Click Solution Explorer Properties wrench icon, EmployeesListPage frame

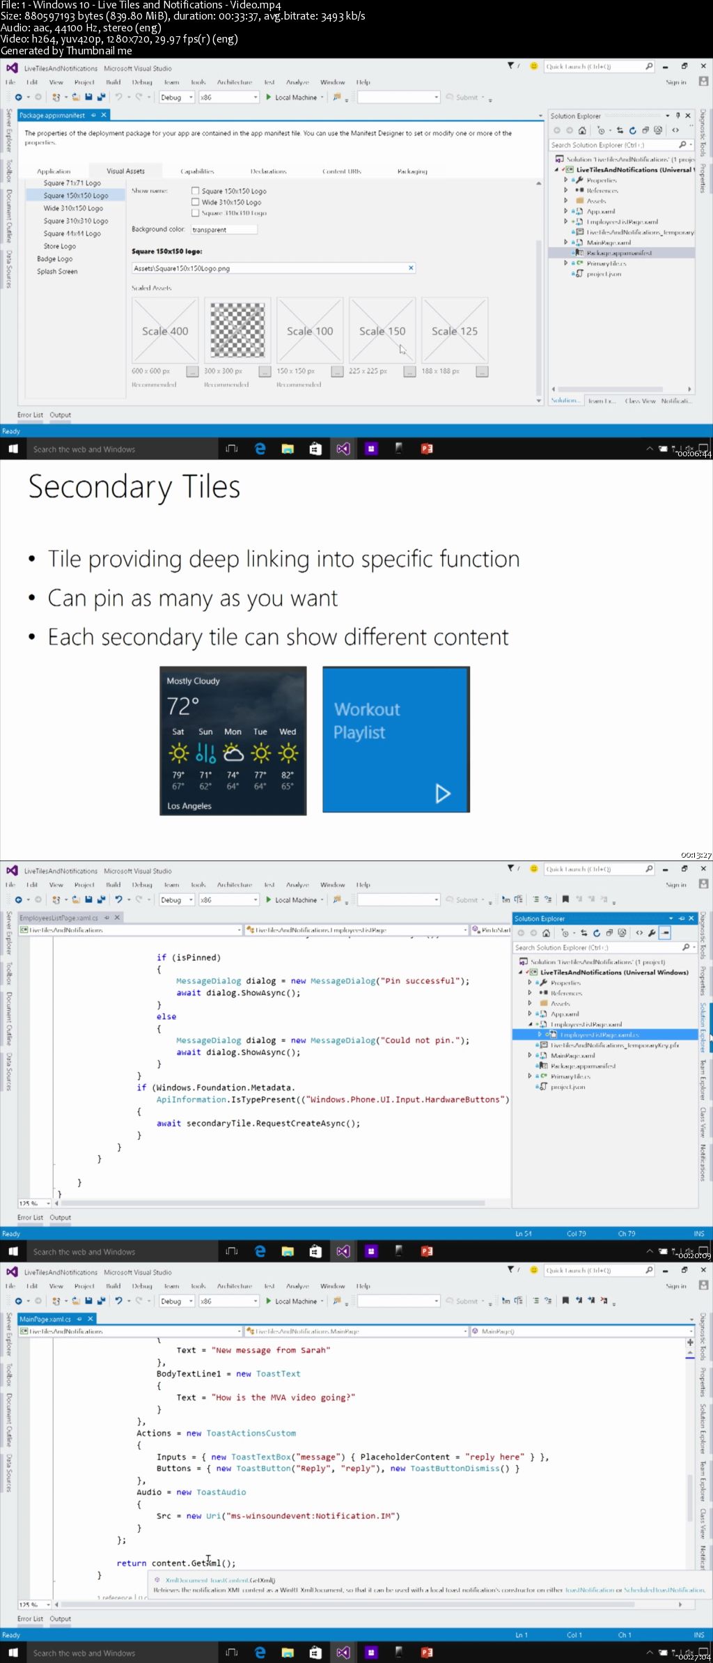(652, 933)
